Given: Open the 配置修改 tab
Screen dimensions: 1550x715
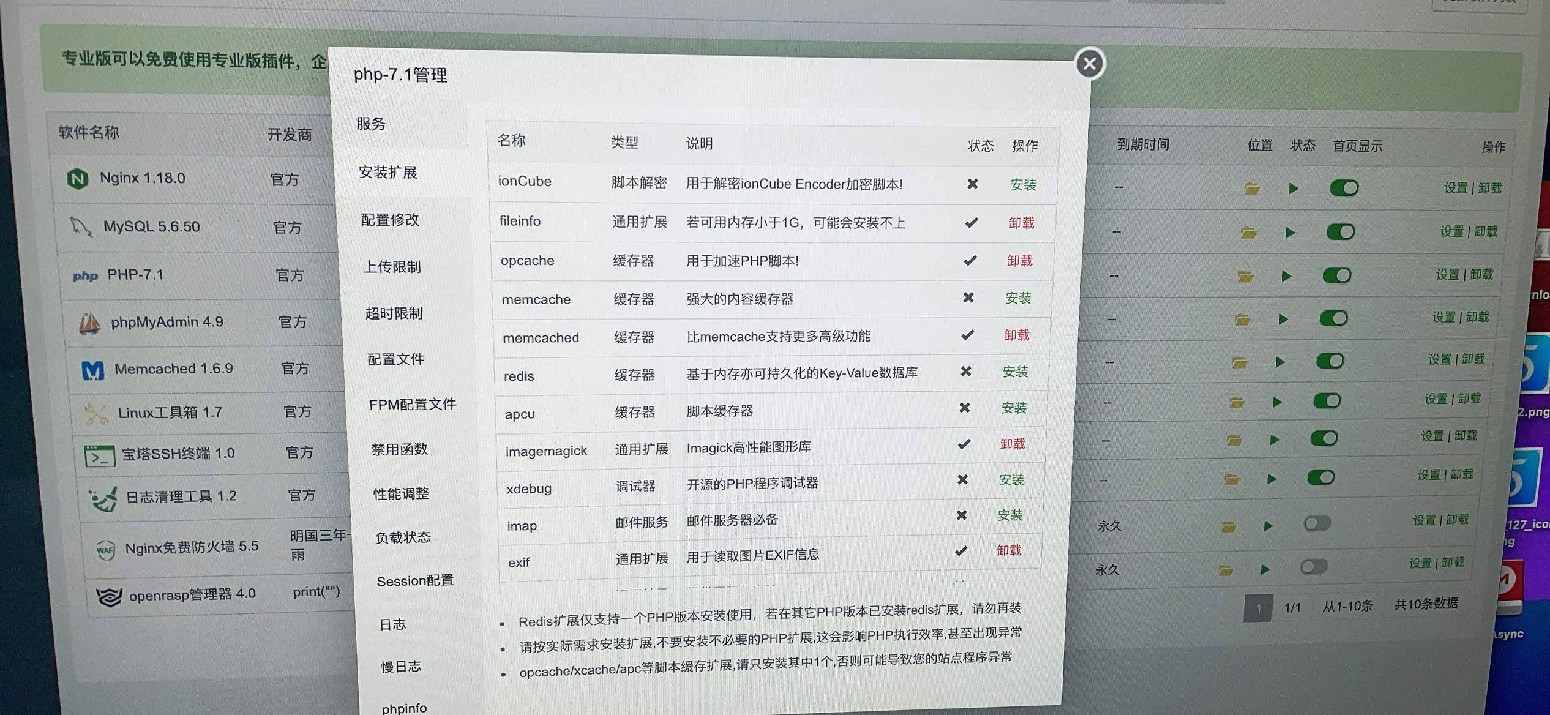Looking at the screenshot, I should (x=390, y=219).
